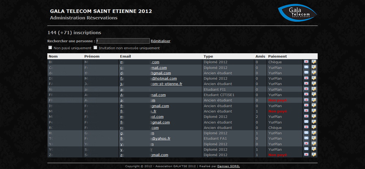Click mail icon in unpaid Ancien étudiant row with 0 amis
The image size is (365, 169).
tap(306, 100)
